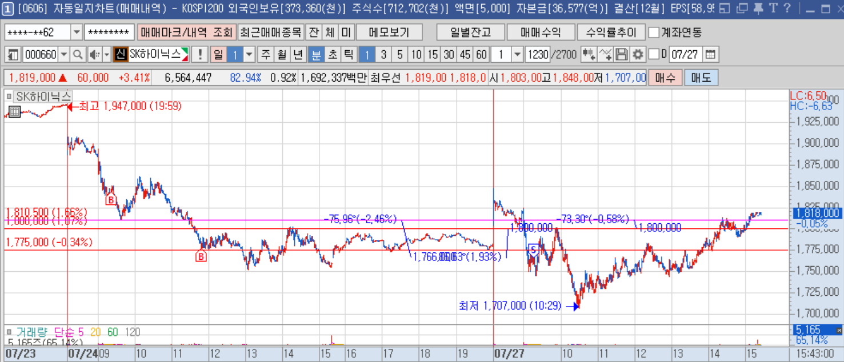Viewport: 844px width, 362px height.
Task: Select 10-minute interval
Action: [x=417, y=55]
